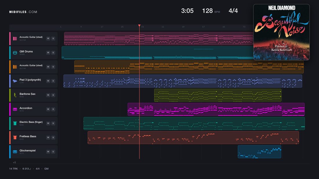Mute the Glockenspiel track

[48, 152]
